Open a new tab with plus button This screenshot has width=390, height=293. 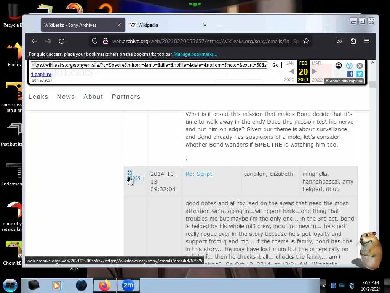[x=219, y=25]
